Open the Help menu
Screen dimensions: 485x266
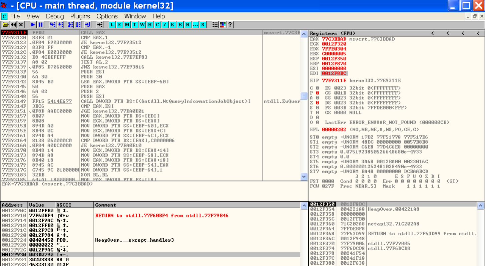tap(159, 16)
